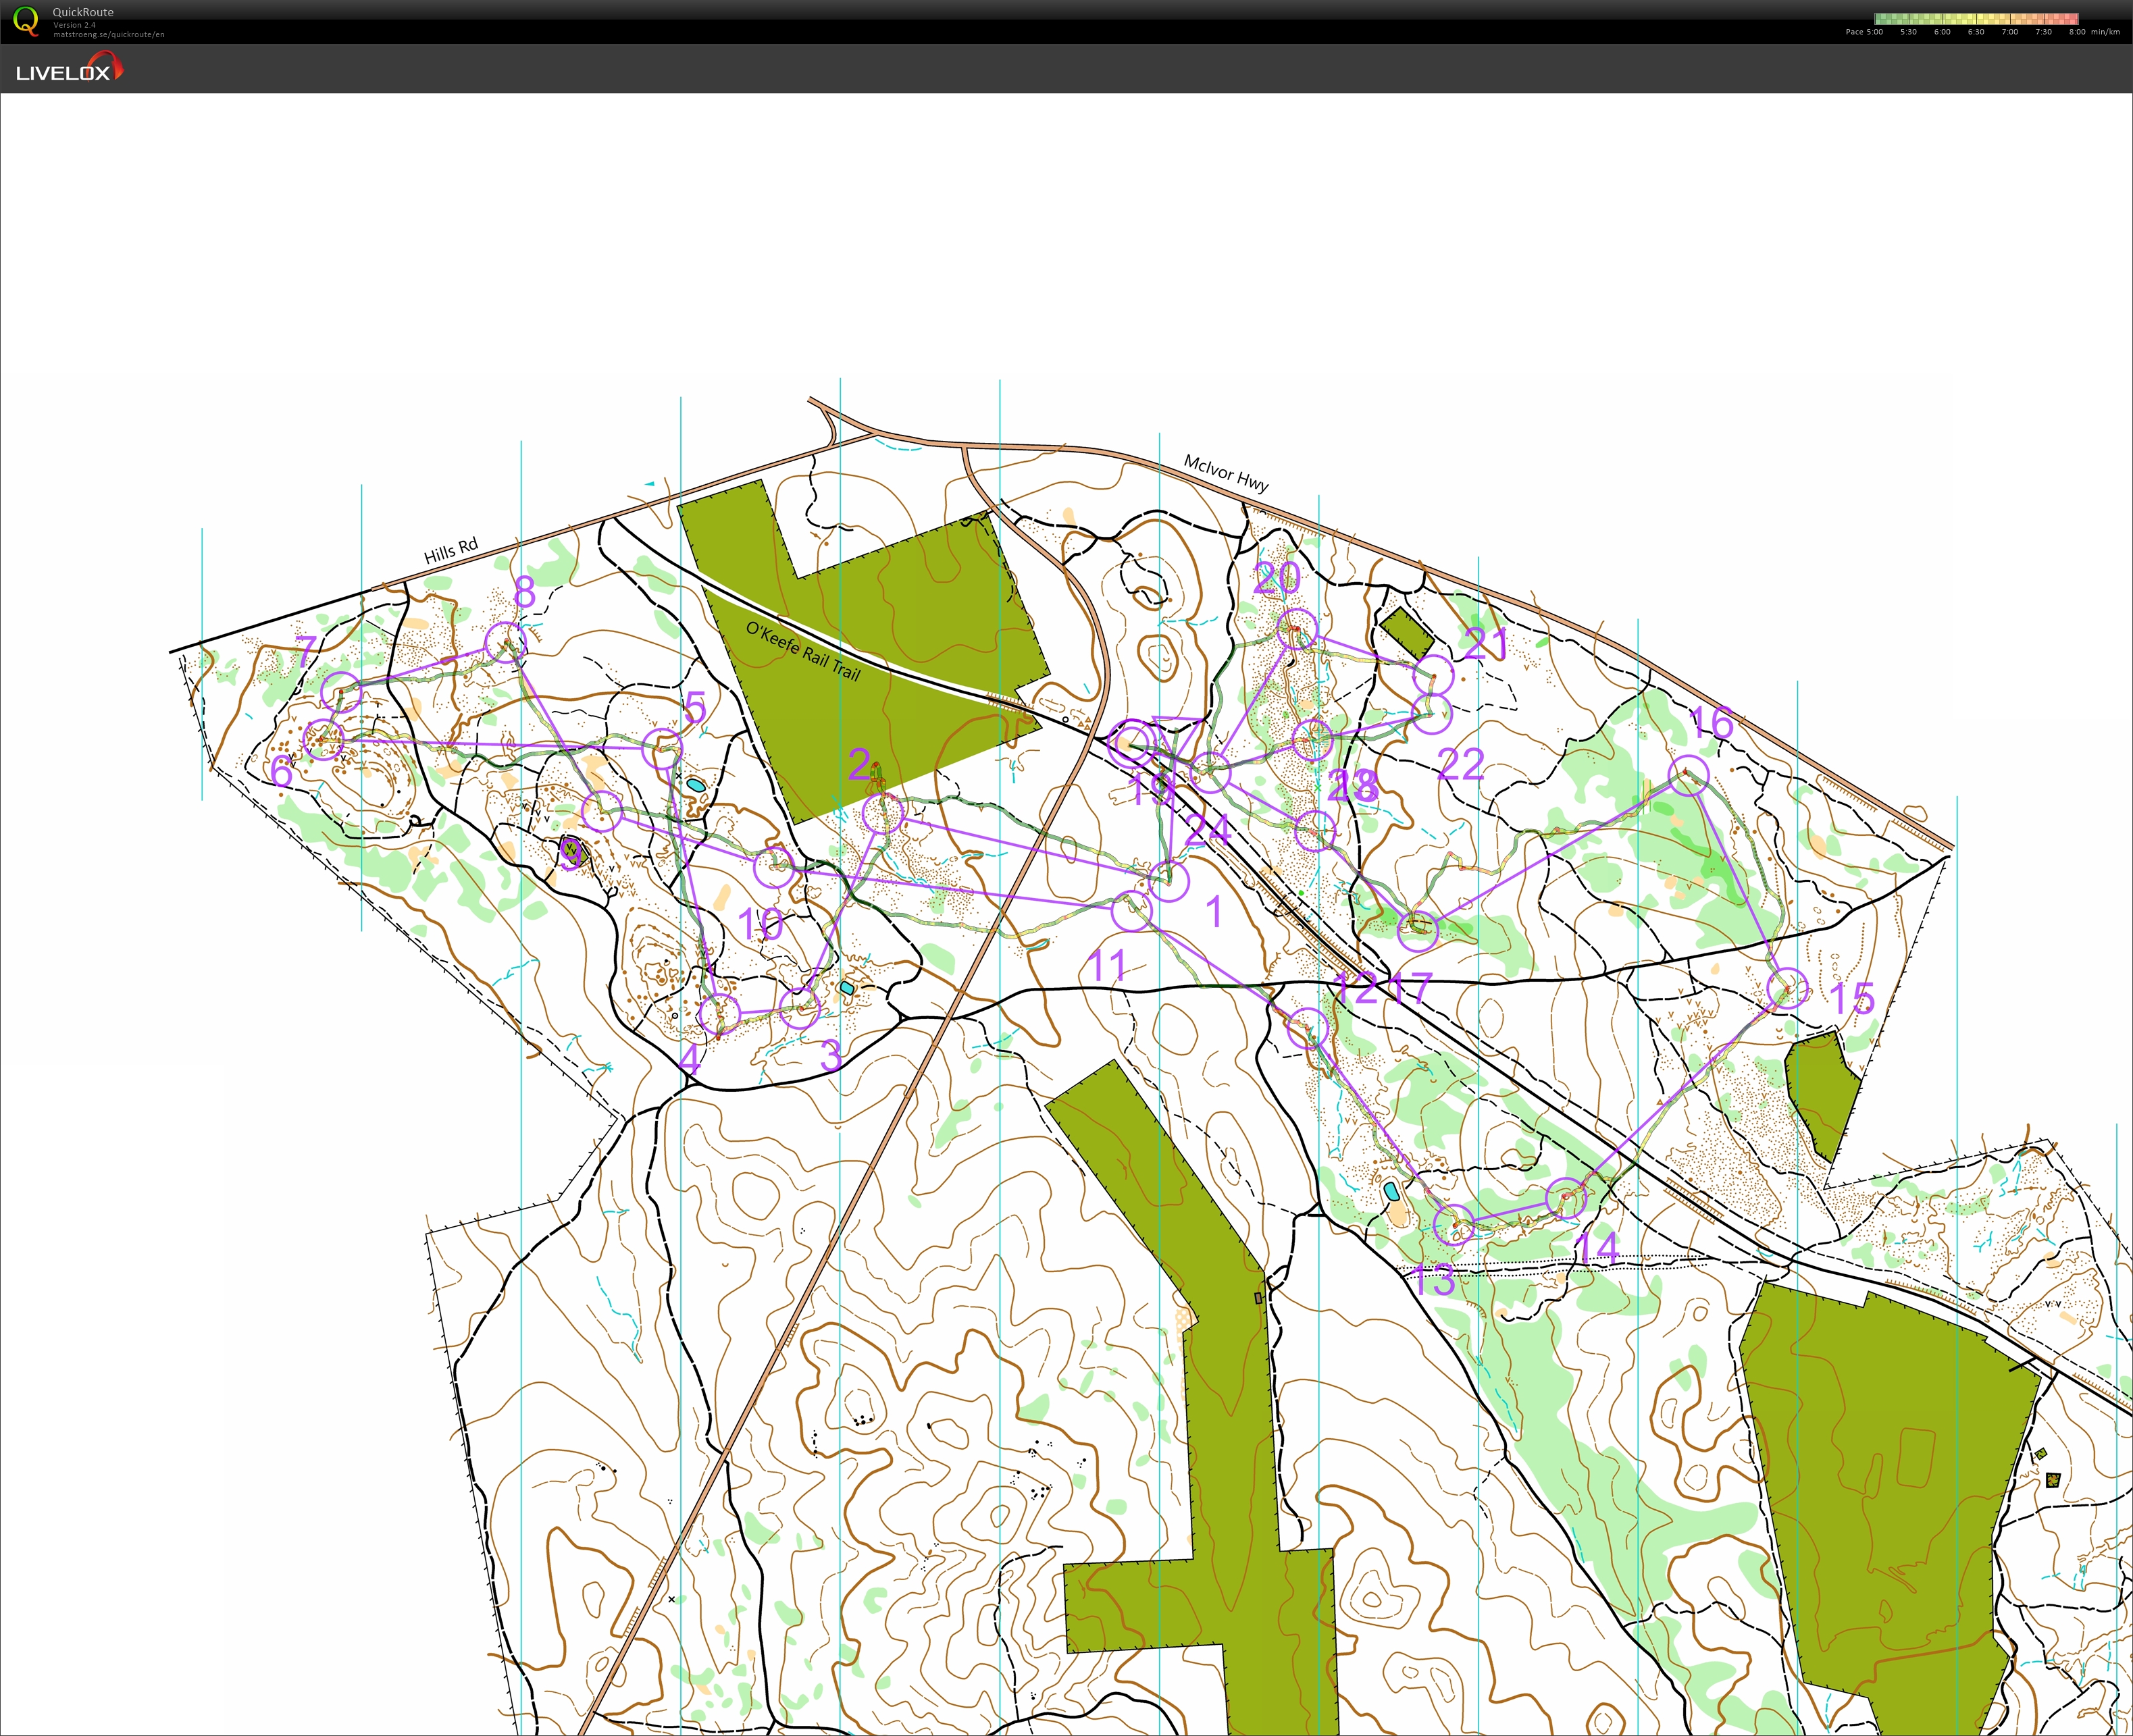This screenshot has width=2133, height=1736.
Task: Click control circle number 4
Action: click(719, 1014)
